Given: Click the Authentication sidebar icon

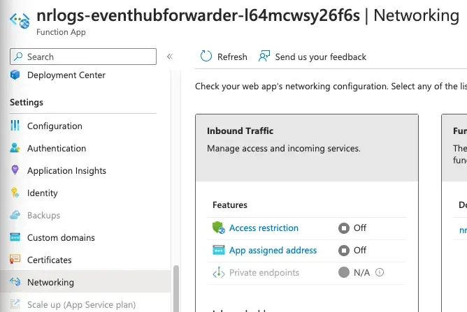Looking at the screenshot, I should [x=15, y=149].
